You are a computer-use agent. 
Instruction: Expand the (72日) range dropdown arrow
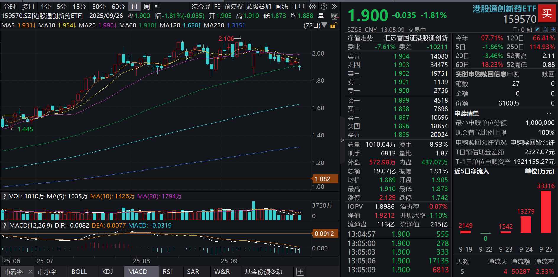325,25
